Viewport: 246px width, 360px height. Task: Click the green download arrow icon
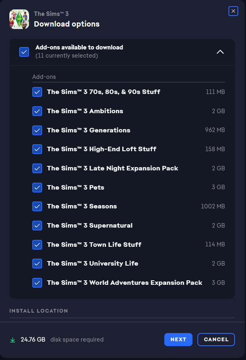point(13,340)
